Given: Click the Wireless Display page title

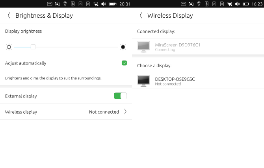Looking at the screenshot, I should pyautogui.click(x=170, y=15).
